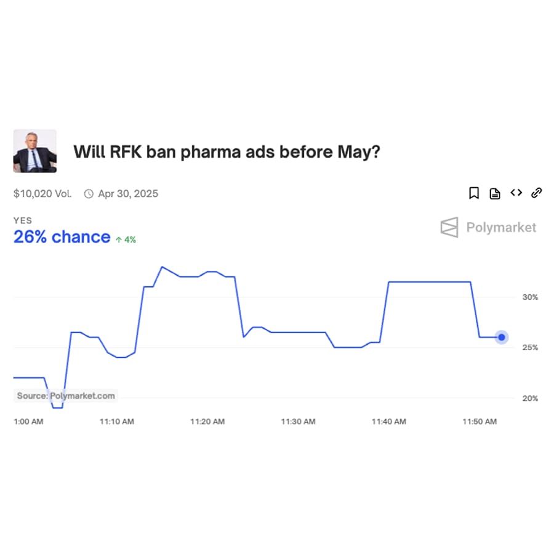Image resolution: width=554 pixels, height=554 pixels.
Task: Click the $10,020 Vol. figure
Action: (42, 194)
